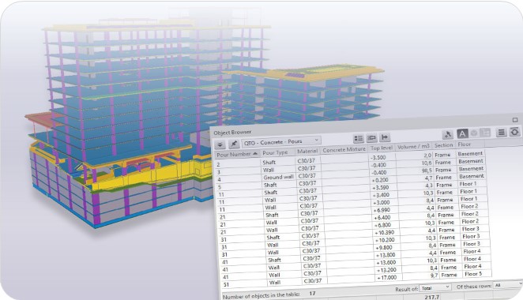Screen dimensions: 523x300
Task: Select the top level cell '+17.000'
Action: (386, 277)
